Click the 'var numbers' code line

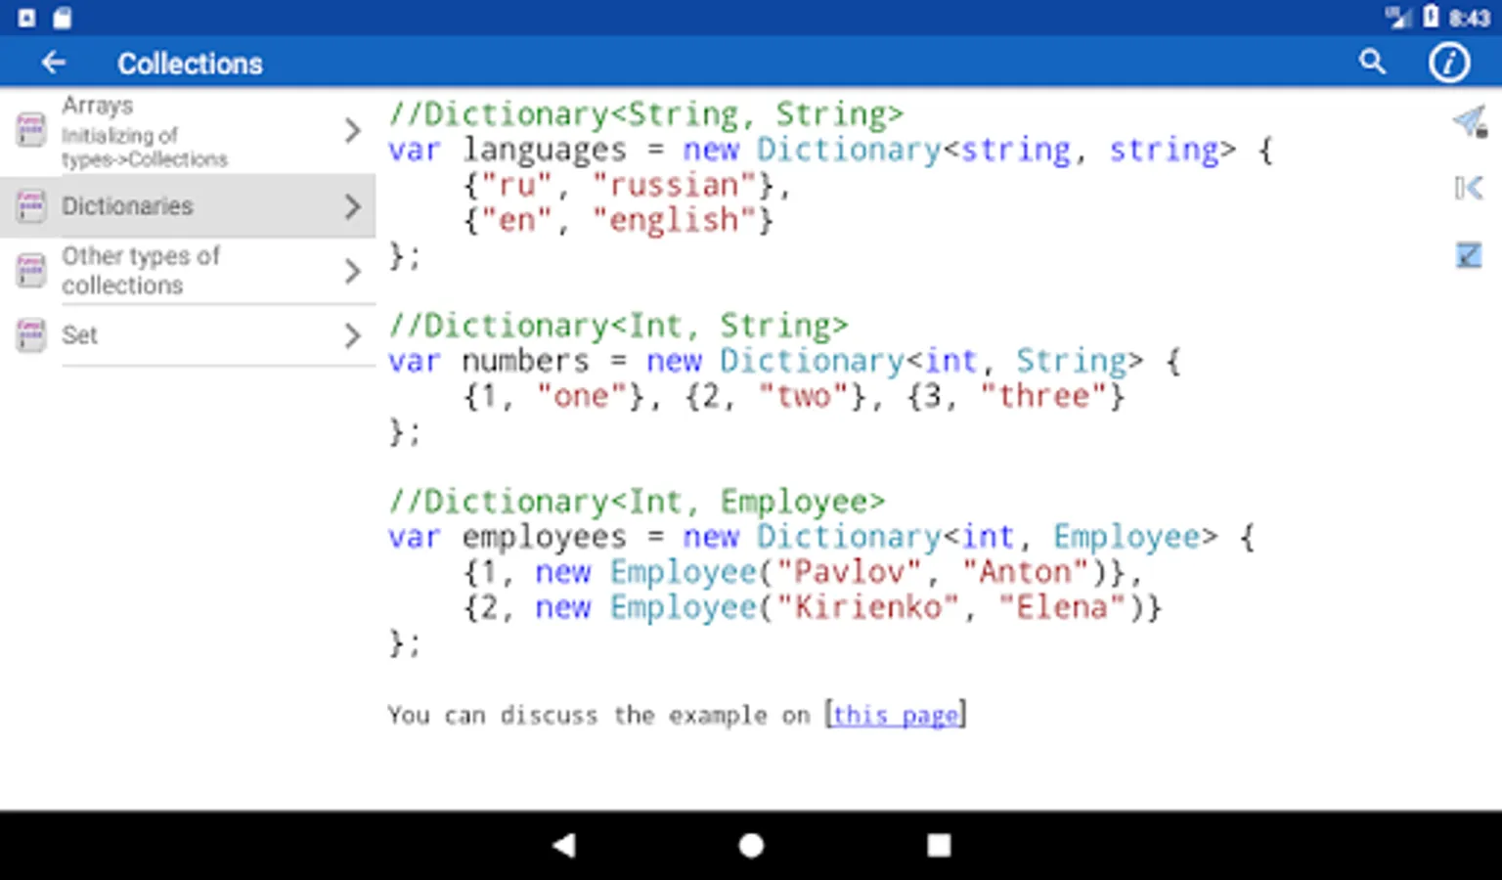(x=784, y=361)
